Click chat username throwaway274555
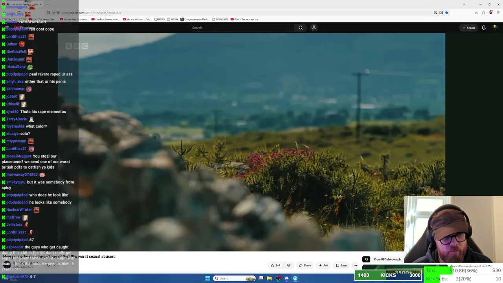This screenshot has width=503, height=283. 22,175
